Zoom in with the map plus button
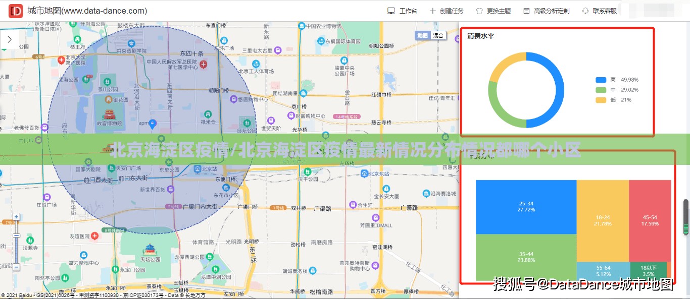690x299 pixels. [16, 217]
